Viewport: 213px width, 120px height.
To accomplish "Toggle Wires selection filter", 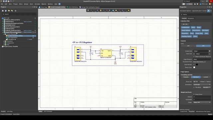I will click(193, 27).
